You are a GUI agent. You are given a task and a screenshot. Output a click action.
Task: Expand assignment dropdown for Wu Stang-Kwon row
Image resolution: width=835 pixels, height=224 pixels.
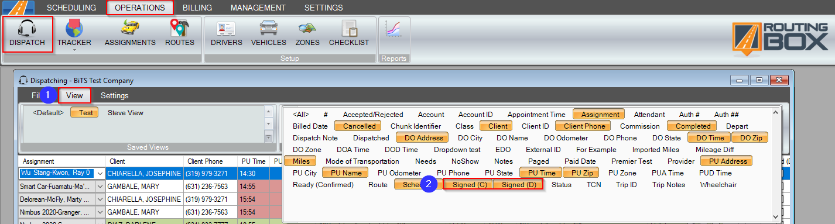(x=100, y=173)
